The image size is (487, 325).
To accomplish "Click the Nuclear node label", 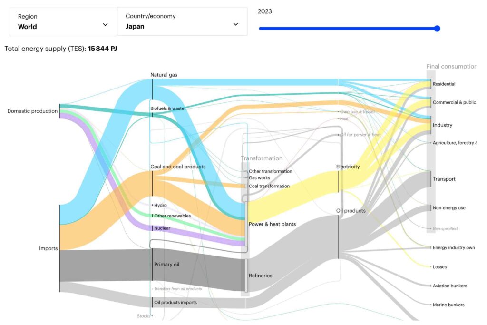I will click(162, 228).
